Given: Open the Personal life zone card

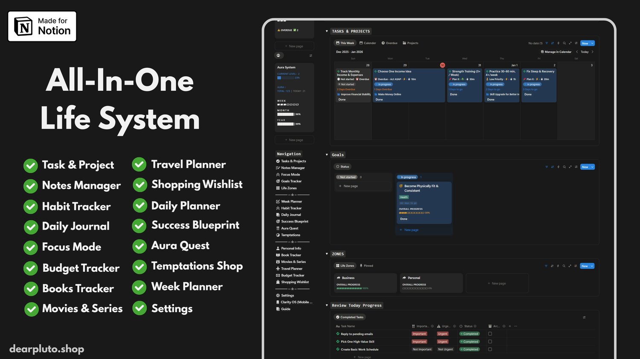Looking at the screenshot, I should tap(431, 283).
